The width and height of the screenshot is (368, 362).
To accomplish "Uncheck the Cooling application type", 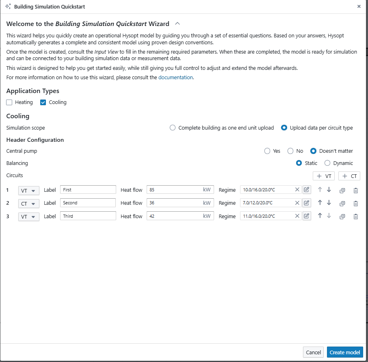I will [x=43, y=102].
